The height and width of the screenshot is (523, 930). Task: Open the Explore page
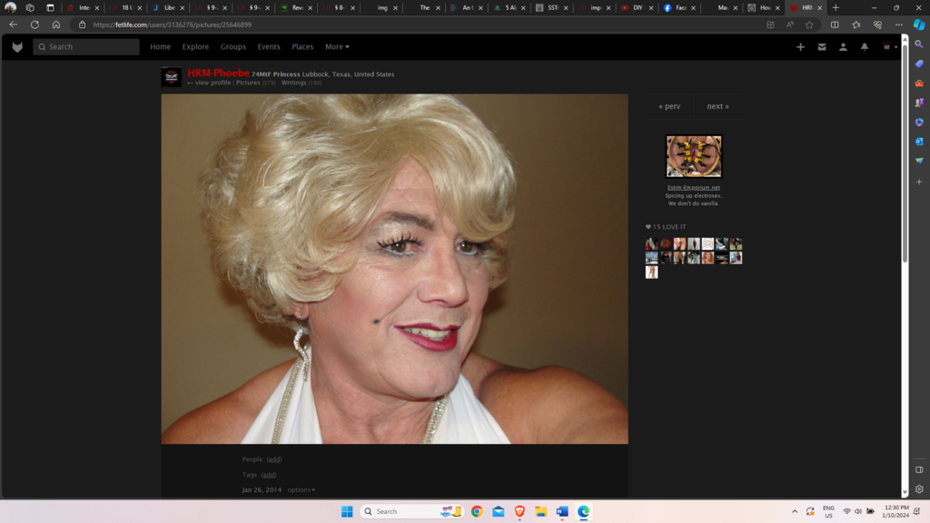coord(195,47)
